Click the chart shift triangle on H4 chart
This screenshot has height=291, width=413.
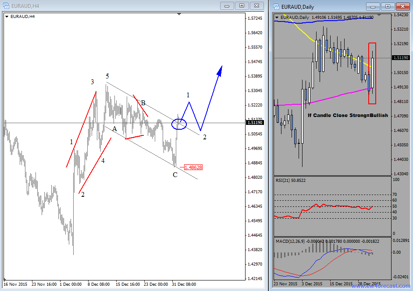(x=179, y=14)
